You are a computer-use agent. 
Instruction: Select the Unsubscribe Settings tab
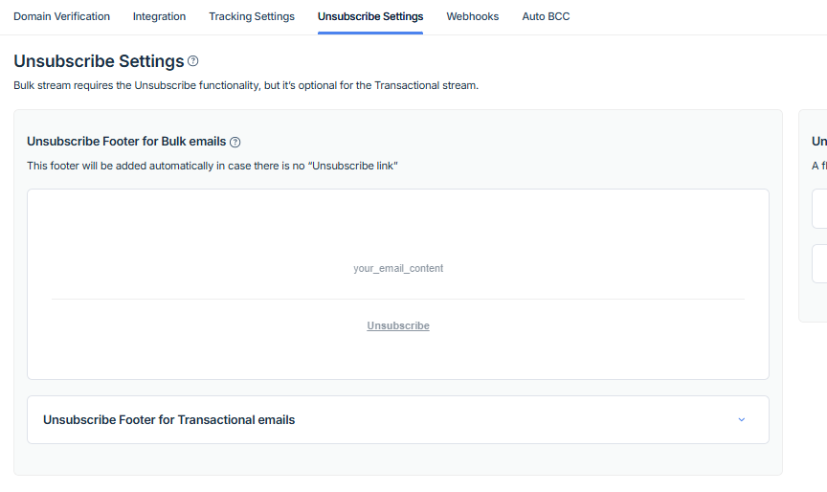pos(370,16)
